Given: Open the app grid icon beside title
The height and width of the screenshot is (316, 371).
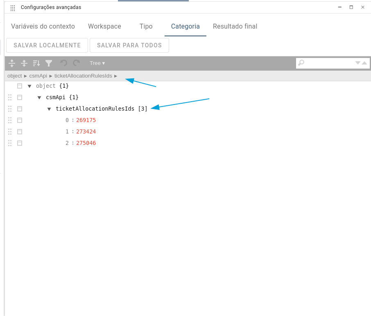Looking at the screenshot, I should coord(13,8).
